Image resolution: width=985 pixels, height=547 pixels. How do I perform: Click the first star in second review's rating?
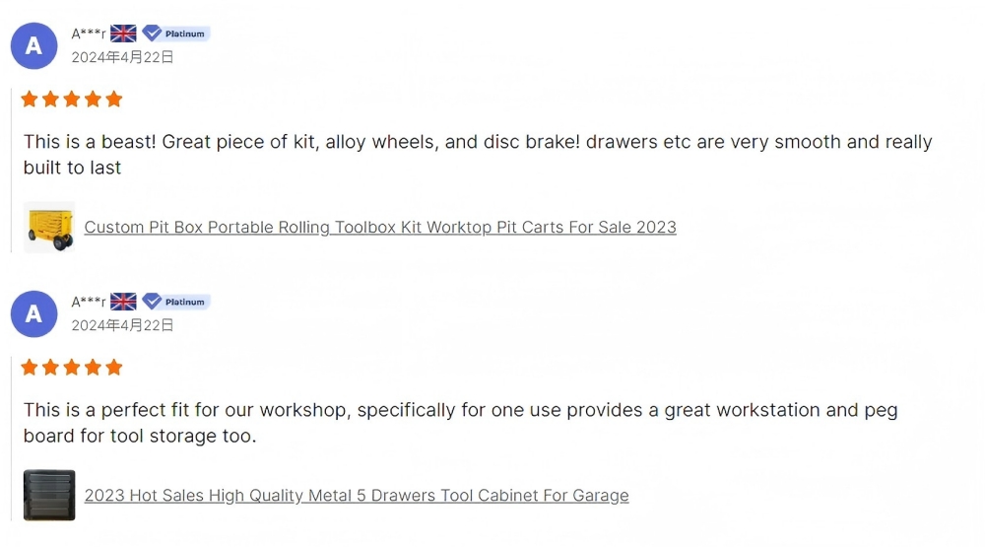tap(30, 367)
